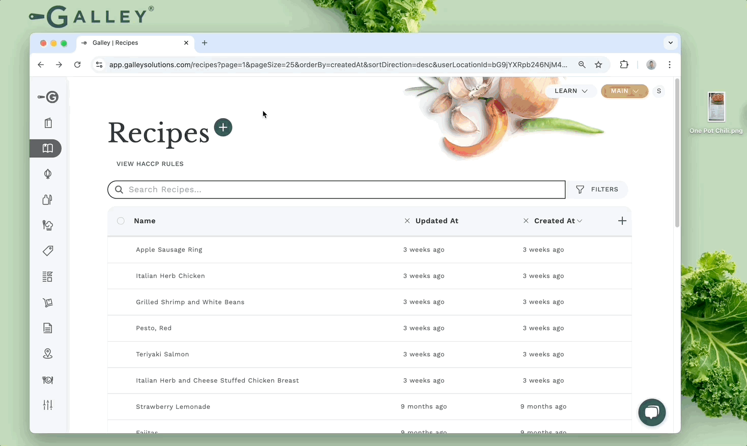Click the price tag icon in sidebar

(48, 251)
